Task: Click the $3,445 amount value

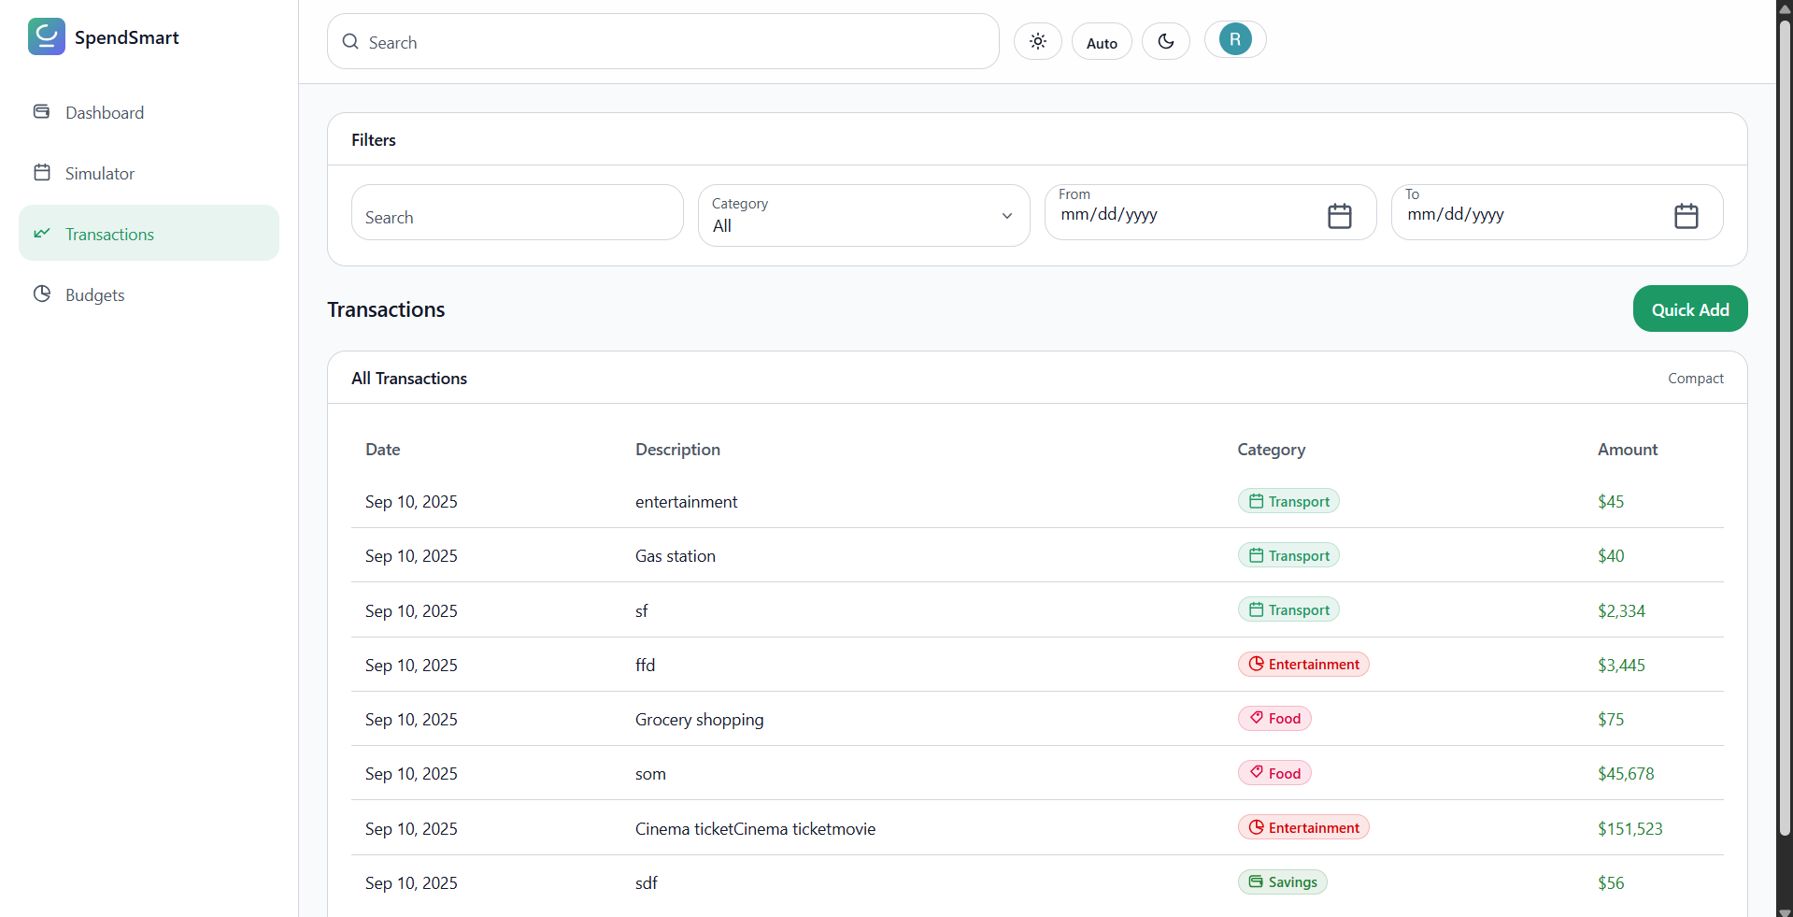Action: click(x=1621, y=666)
